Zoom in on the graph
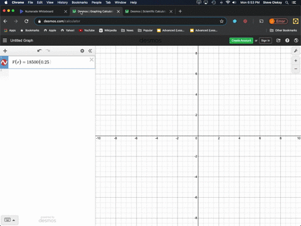Viewport: 301px width, 226px height. (296, 61)
